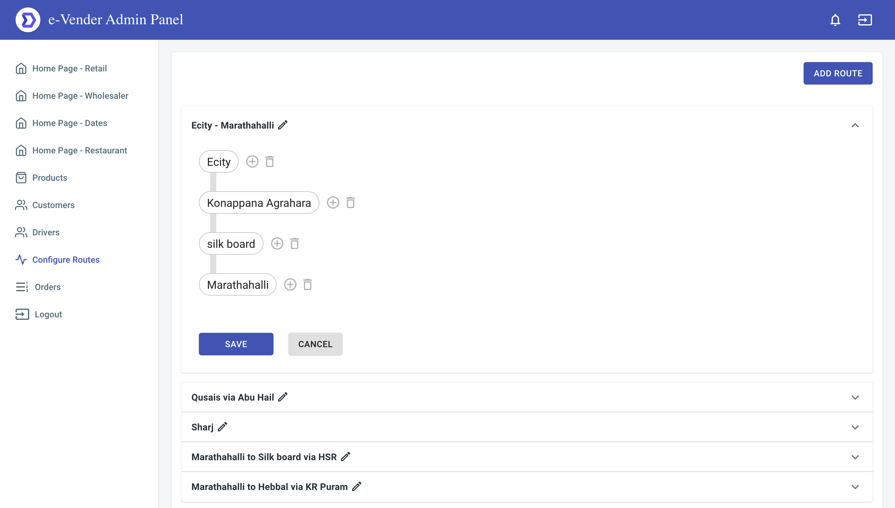Viewport: 895px width, 508px height.
Task: Go to Orders in sidebar
Action: coord(39,287)
